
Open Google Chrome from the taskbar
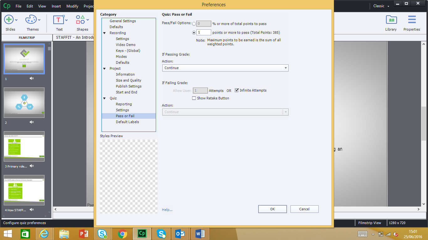tap(122, 234)
